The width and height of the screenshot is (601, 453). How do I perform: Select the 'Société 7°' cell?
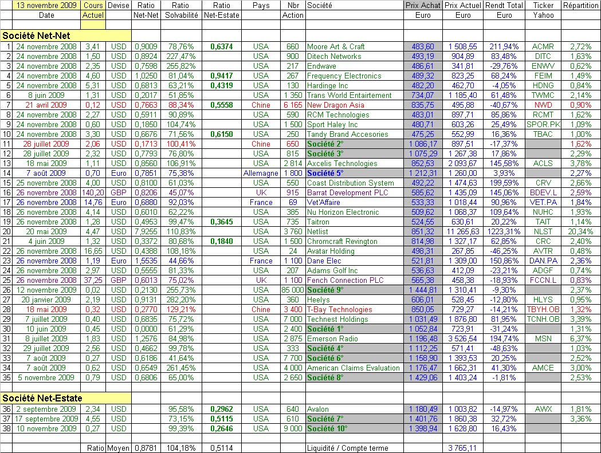pyautogui.click(x=355, y=419)
